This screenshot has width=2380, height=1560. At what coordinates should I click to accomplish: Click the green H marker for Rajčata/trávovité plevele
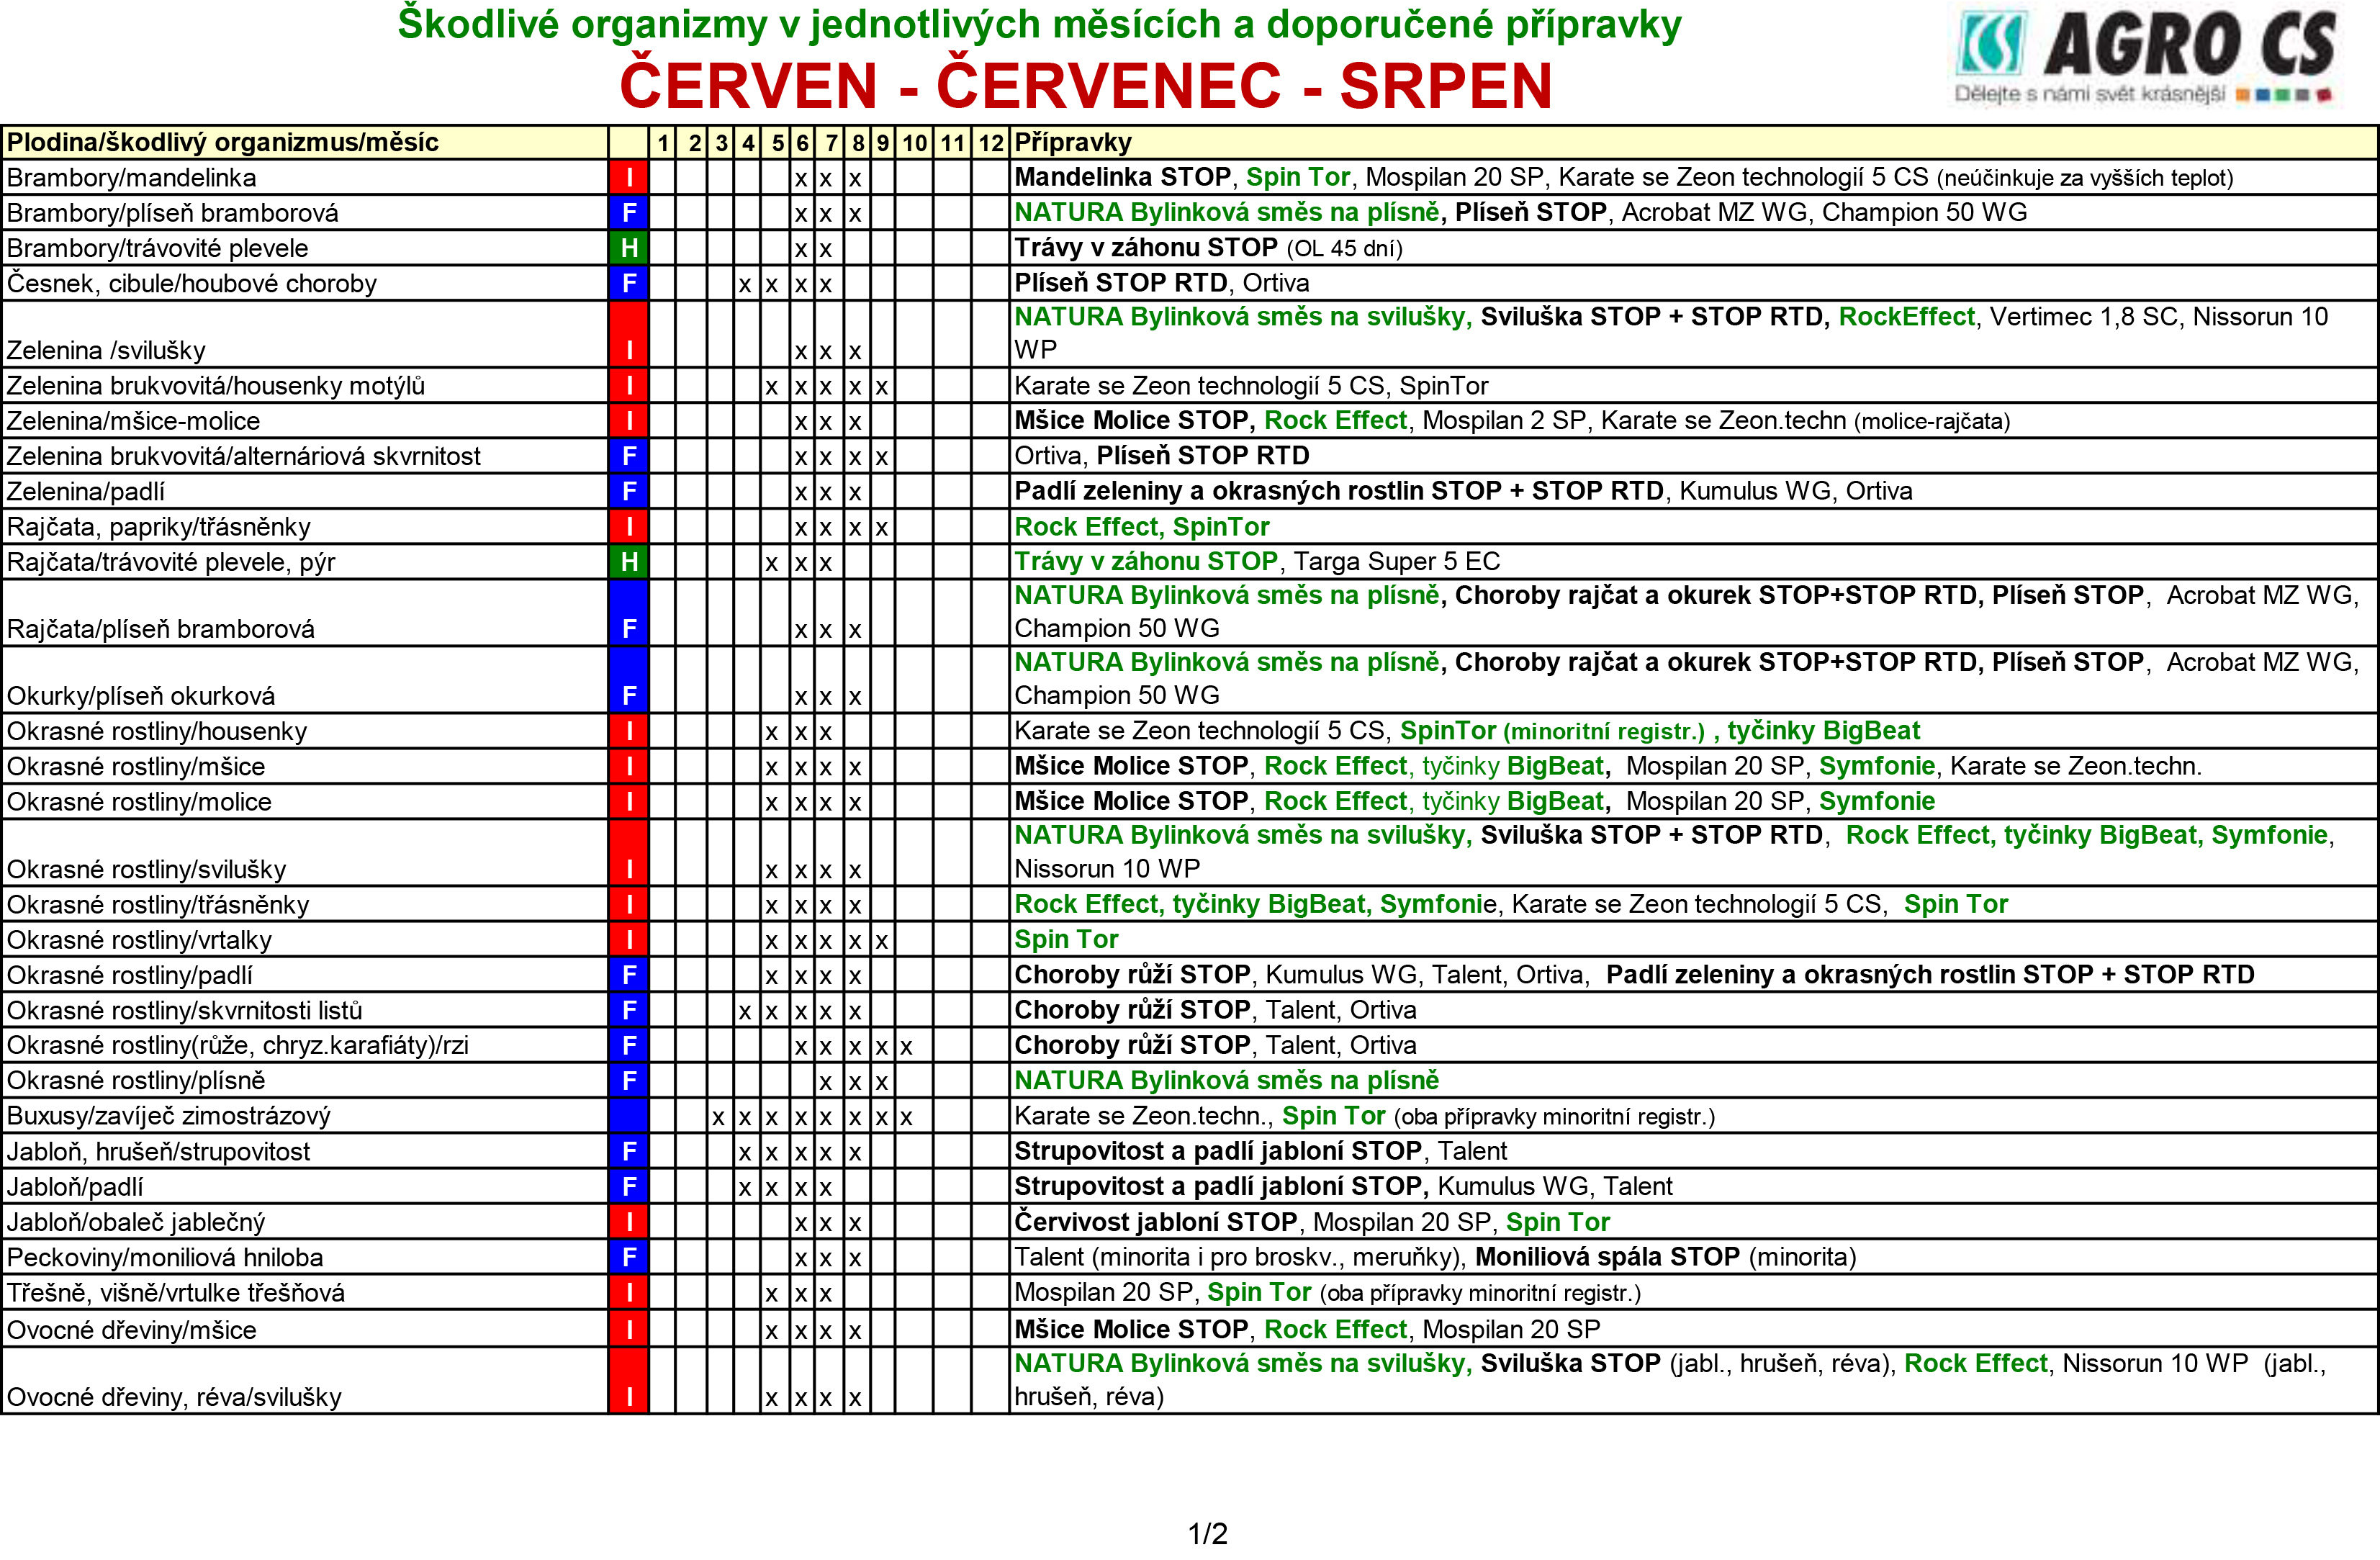click(x=629, y=562)
